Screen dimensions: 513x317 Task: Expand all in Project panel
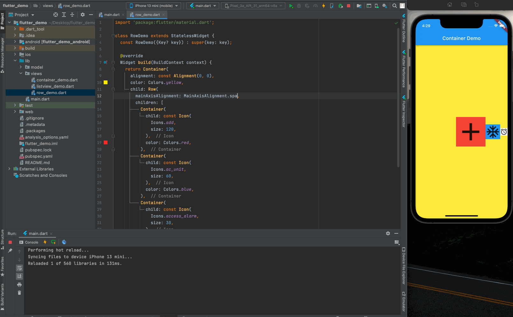64,15
